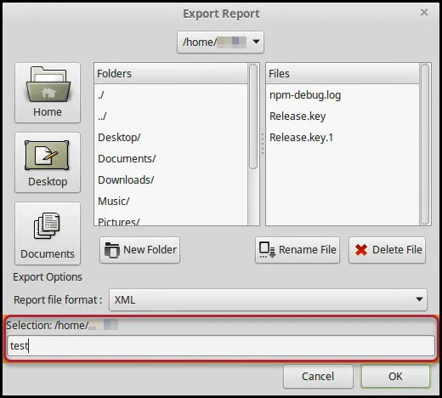Select the Desktop/ folder entry
Screen dimensions: 442x398
(x=171, y=138)
